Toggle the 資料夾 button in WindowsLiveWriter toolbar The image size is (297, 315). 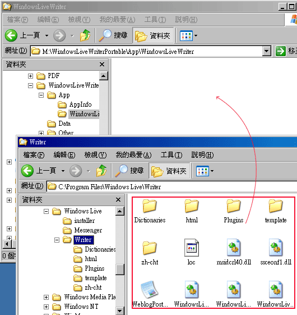point(153,35)
